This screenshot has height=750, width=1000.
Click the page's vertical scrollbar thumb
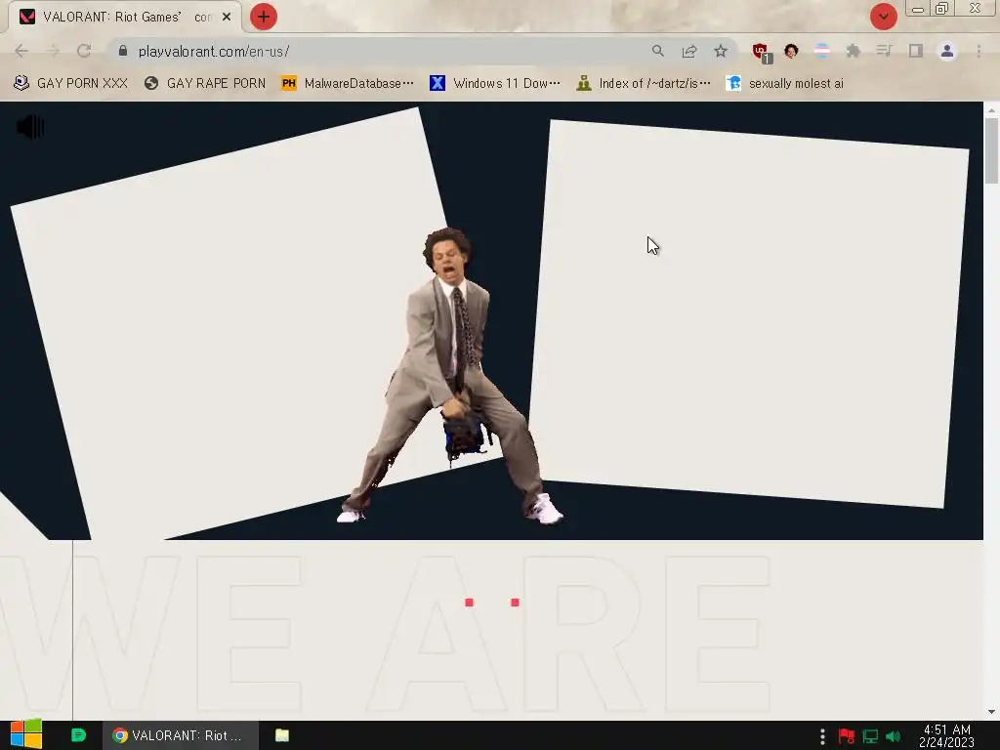(991, 149)
